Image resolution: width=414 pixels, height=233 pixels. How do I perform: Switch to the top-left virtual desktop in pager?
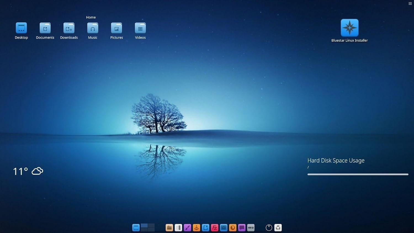[x=144, y=226]
